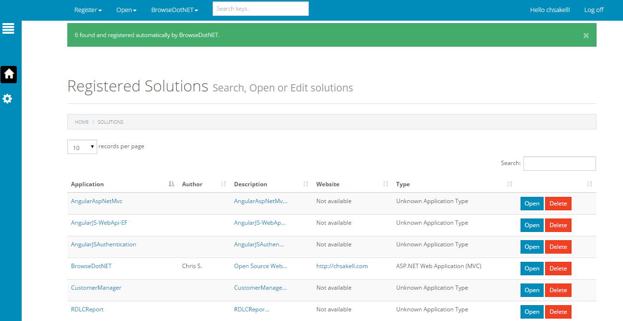Viewport: 623px width, 321px height.
Task: Dismiss the green notification alert
Action: click(585, 36)
